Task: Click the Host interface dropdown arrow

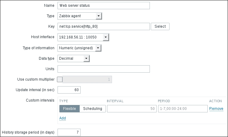Action: (x=106, y=37)
